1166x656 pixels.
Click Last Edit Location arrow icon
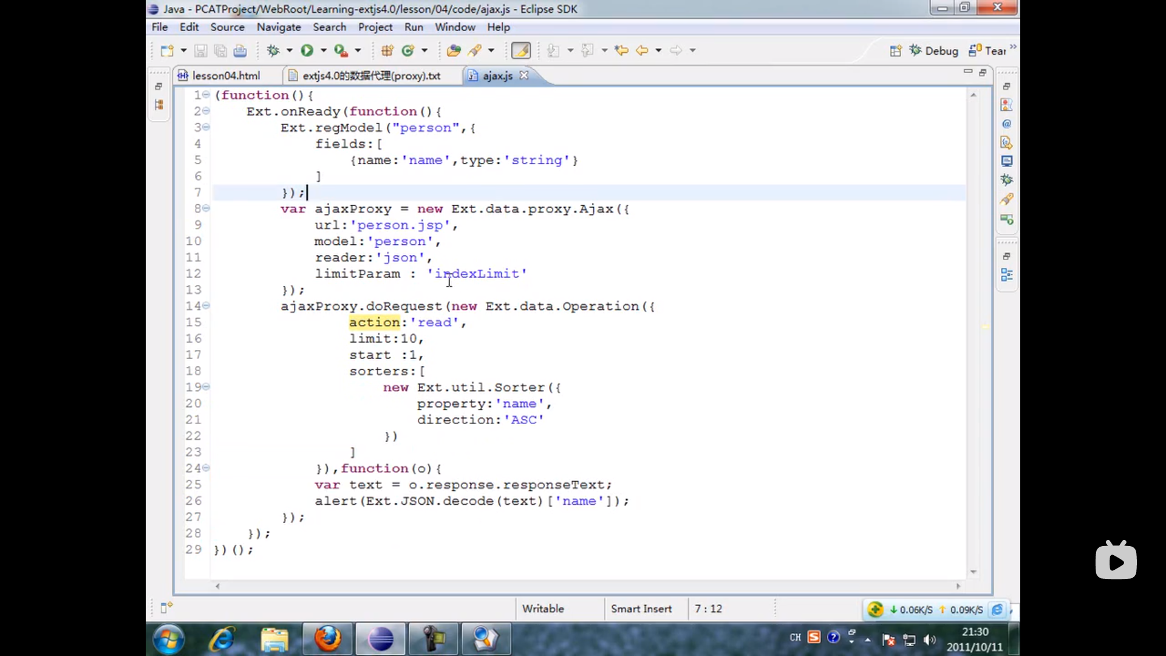pyautogui.click(x=621, y=51)
